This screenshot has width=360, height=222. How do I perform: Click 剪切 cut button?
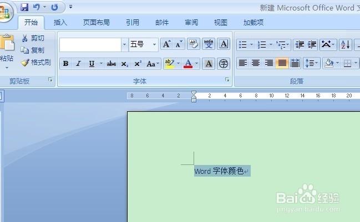click(33, 38)
